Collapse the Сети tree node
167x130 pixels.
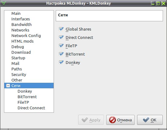8,86
